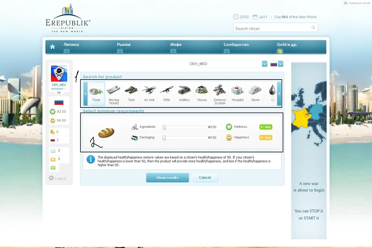Expand the DEH_MED account dropdown arrow
Viewport: 372px width, 248px height.
point(264,64)
